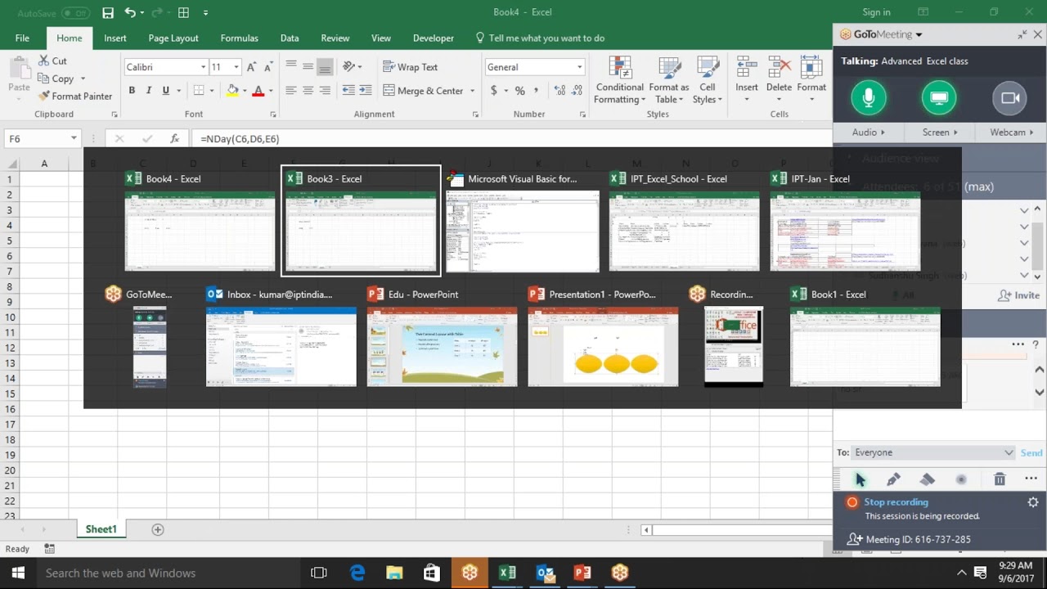Click Stop recording link

[896, 502]
